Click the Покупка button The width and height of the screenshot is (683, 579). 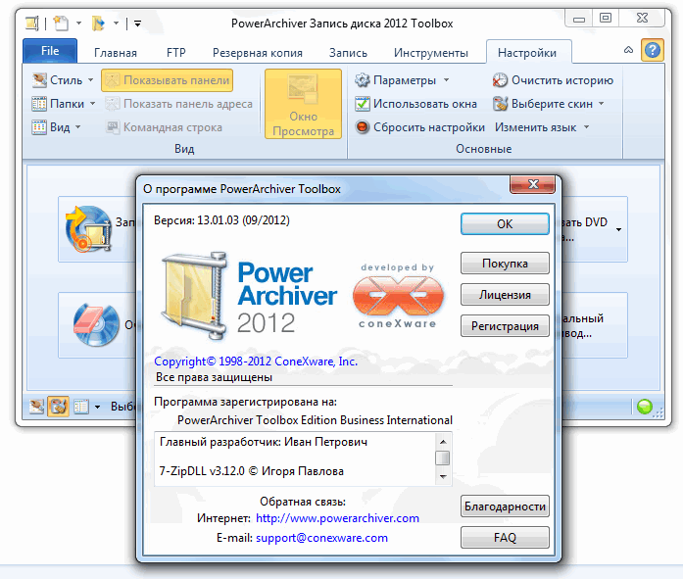pyautogui.click(x=505, y=264)
